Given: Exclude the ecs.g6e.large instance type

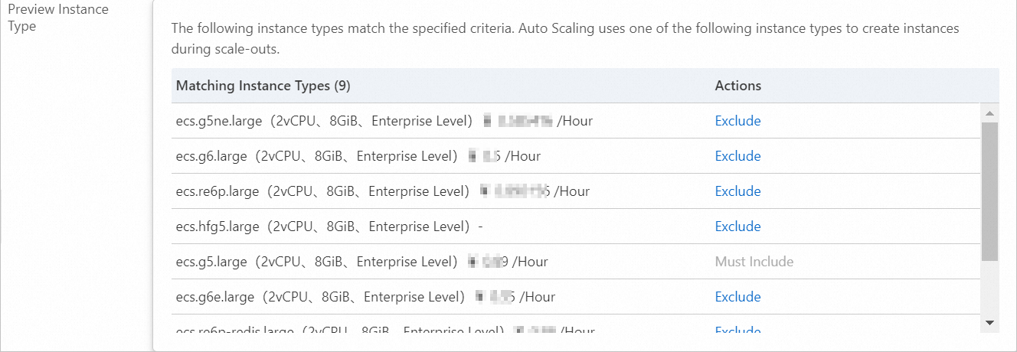Looking at the screenshot, I should pos(737,297).
